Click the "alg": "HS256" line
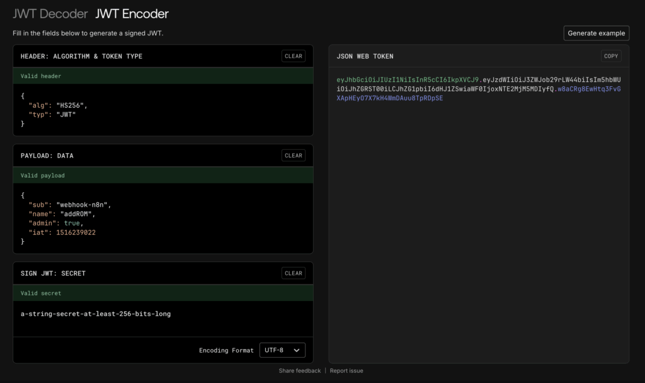The width and height of the screenshot is (645, 383). click(58, 105)
